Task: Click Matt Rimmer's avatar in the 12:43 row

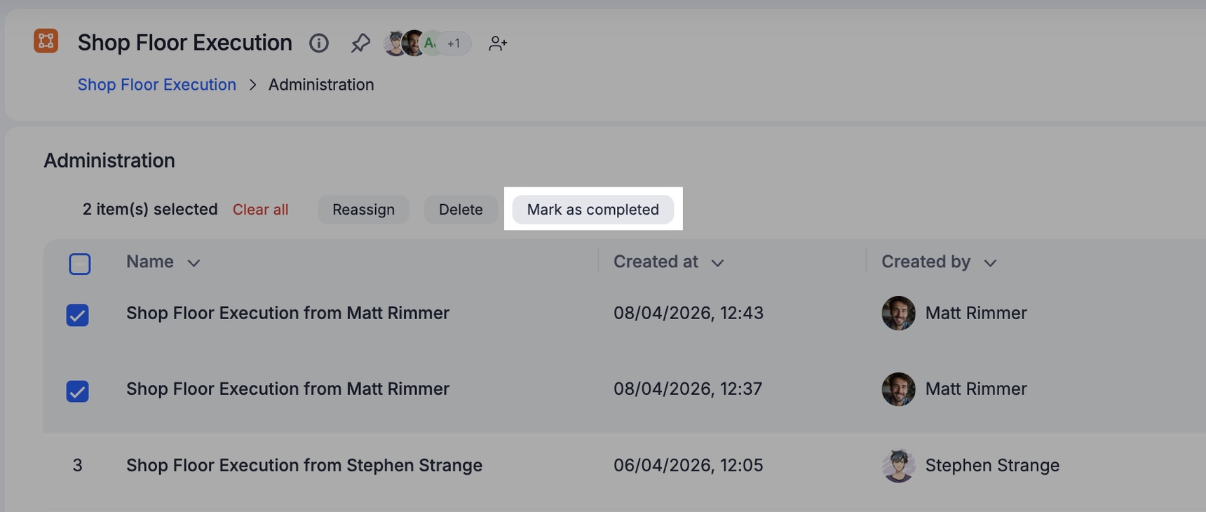Action: coord(898,313)
